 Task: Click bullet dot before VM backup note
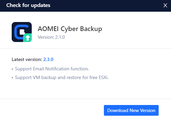[x=12, y=78]
